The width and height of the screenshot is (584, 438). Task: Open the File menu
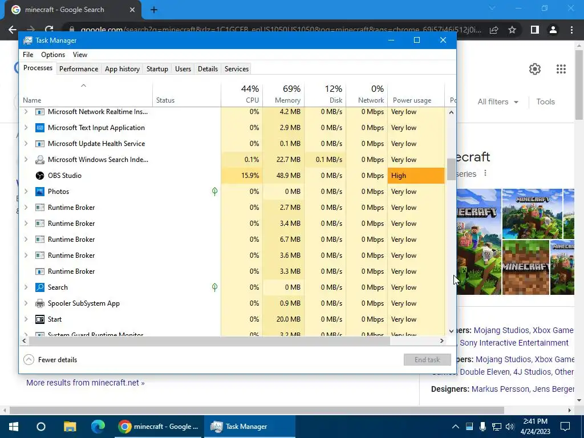pyautogui.click(x=28, y=55)
